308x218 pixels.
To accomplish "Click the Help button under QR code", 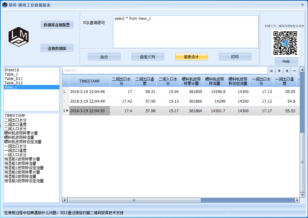I will point(286,61).
